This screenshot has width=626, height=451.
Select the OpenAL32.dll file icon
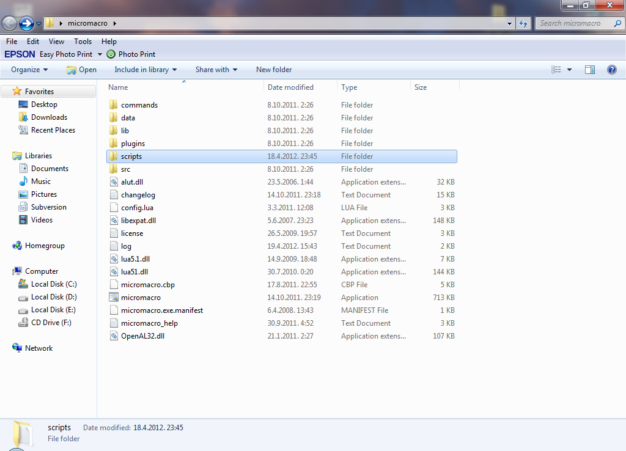[113, 336]
